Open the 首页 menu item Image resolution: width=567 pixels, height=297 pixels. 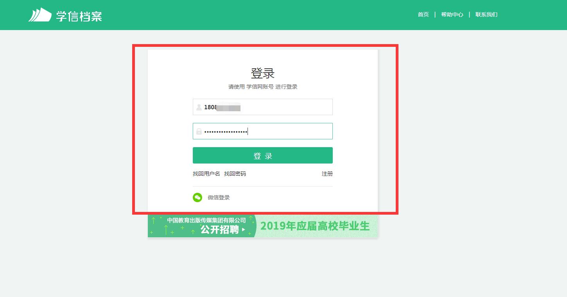pyautogui.click(x=423, y=14)
